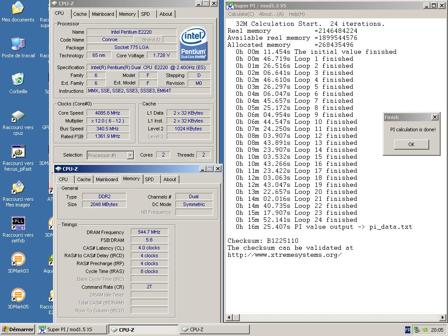
Task: Click the network tray icon beside FR
Action: coord(416,330)
